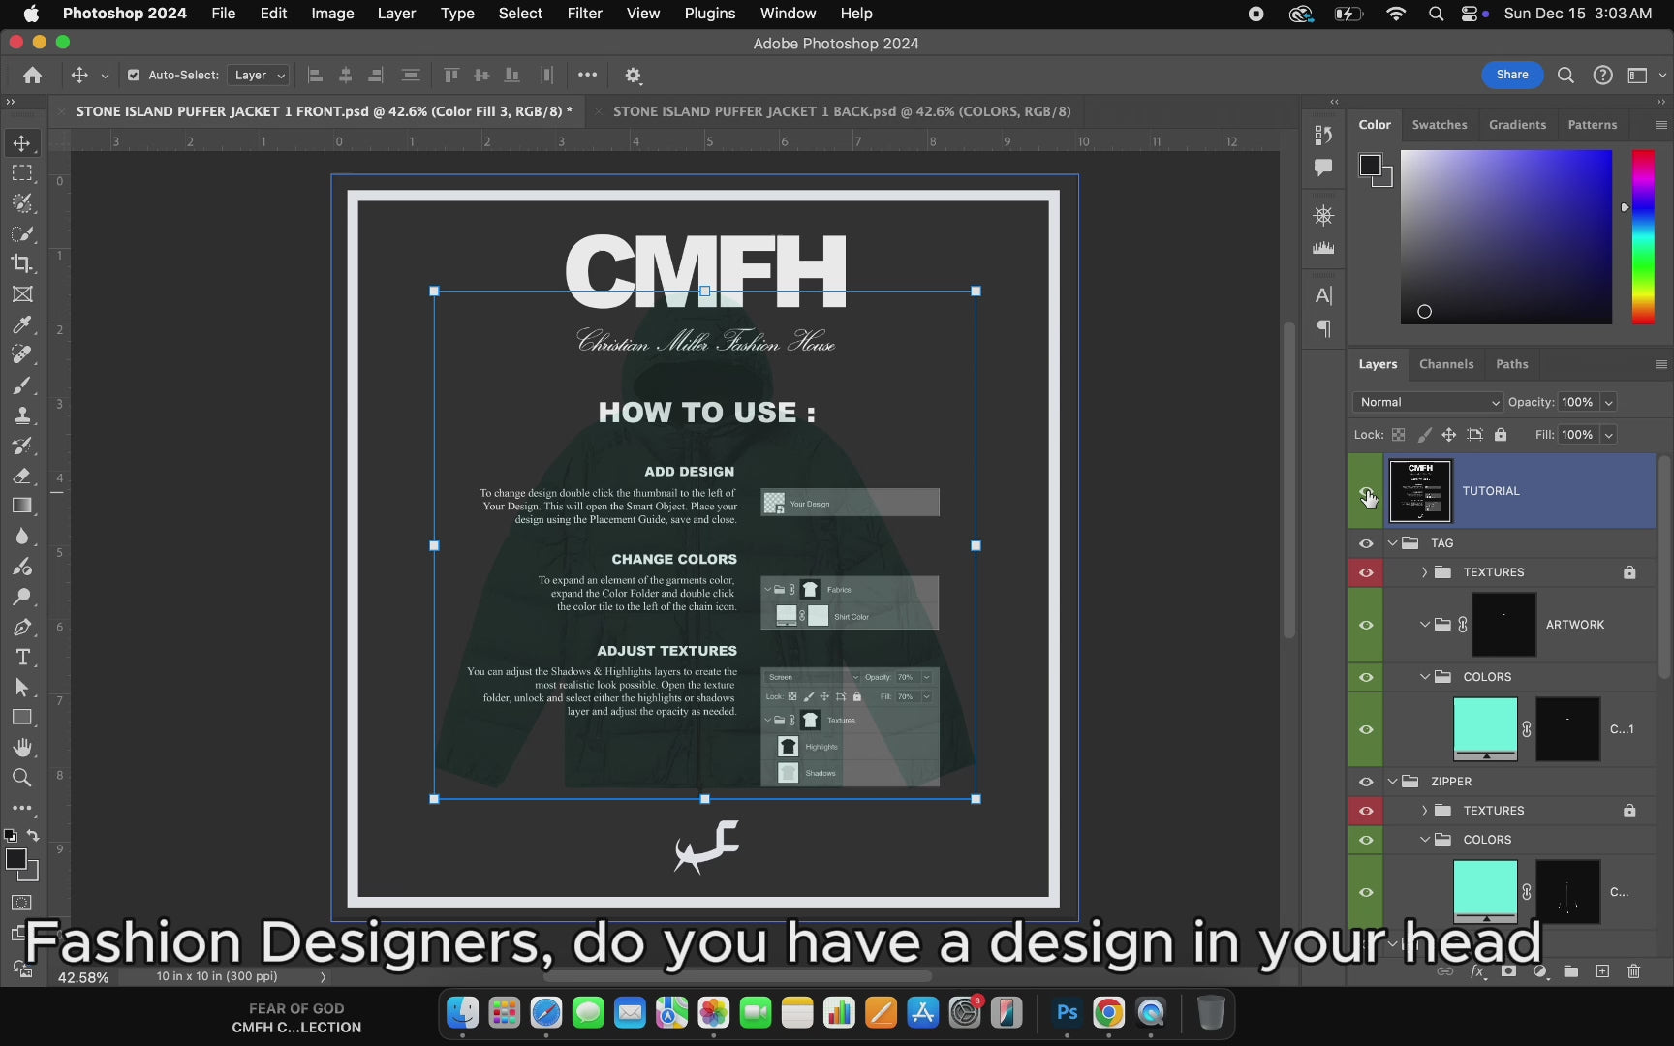Hide the ARTWORK group

(x=1366, y=625)
